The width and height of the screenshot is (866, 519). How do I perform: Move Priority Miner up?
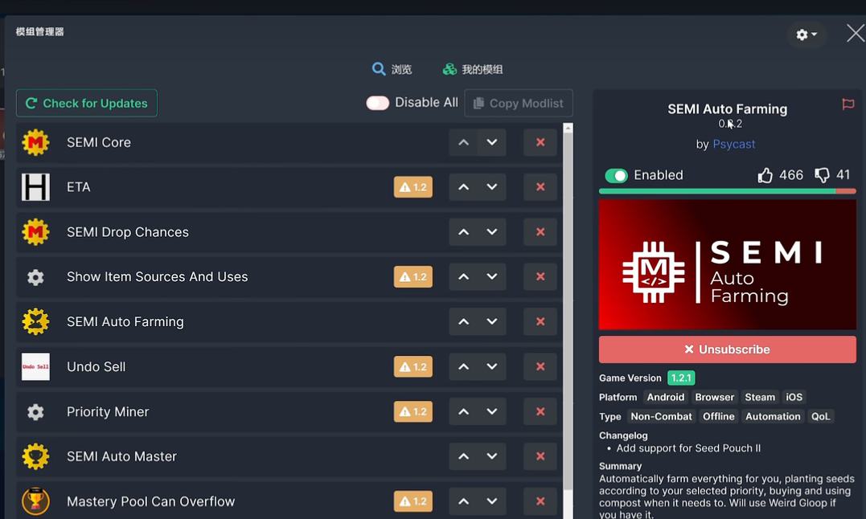pyautogui.click(x=463, y=412)
